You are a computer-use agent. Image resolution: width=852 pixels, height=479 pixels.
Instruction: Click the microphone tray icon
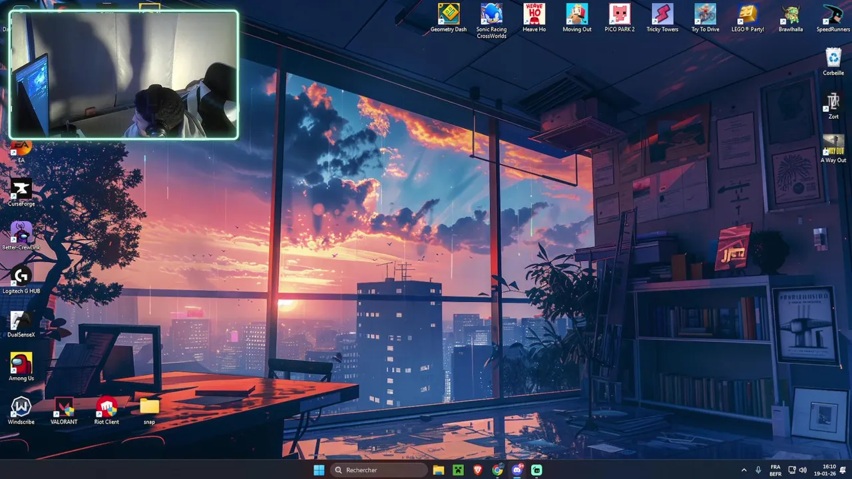tap(758, 470)
